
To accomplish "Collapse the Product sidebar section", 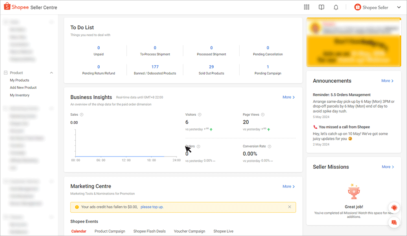I will [51, 73].
